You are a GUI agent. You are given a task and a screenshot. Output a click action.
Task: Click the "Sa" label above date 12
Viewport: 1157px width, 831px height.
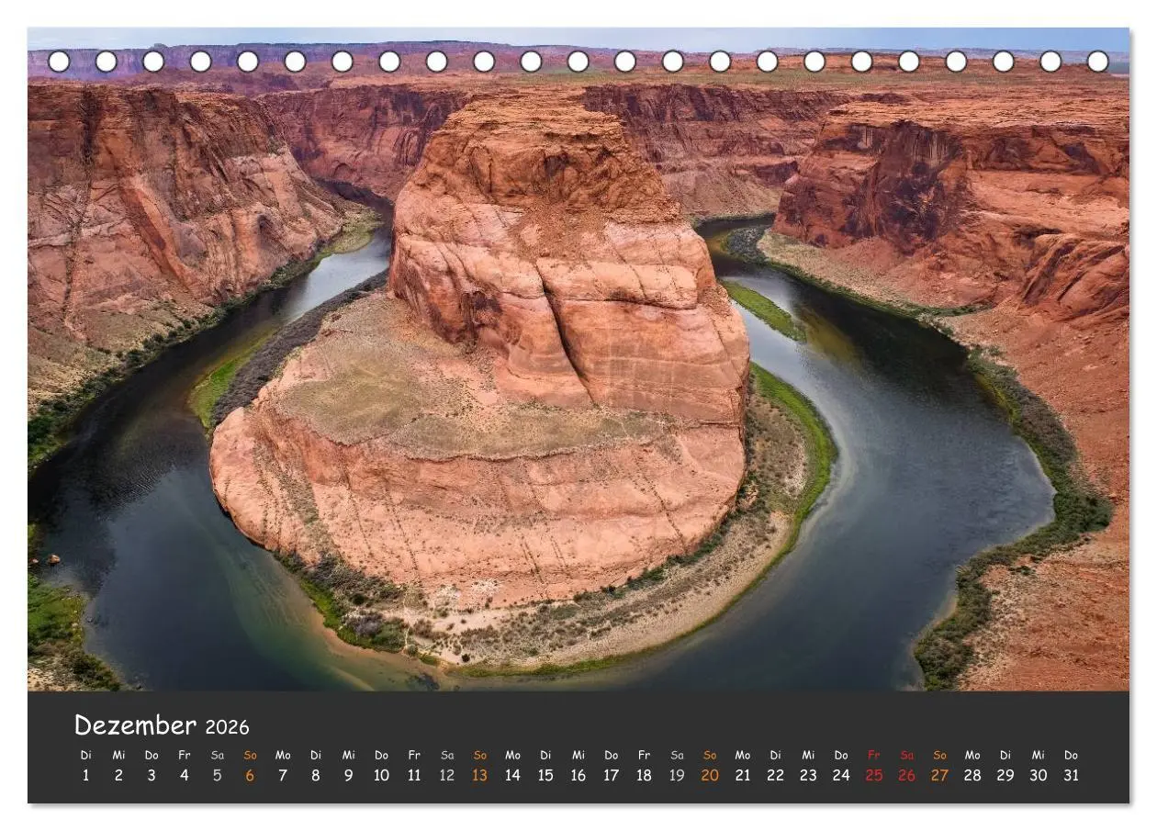(x=447, y=755)
